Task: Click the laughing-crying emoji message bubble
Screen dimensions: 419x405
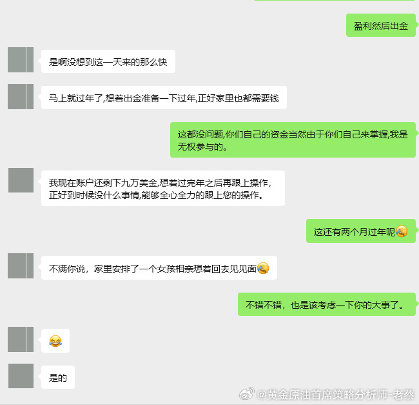Action: click(x=55, y=341)
